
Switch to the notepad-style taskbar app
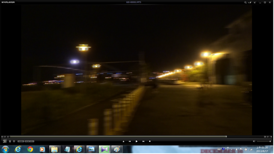(x=67, y=149)
